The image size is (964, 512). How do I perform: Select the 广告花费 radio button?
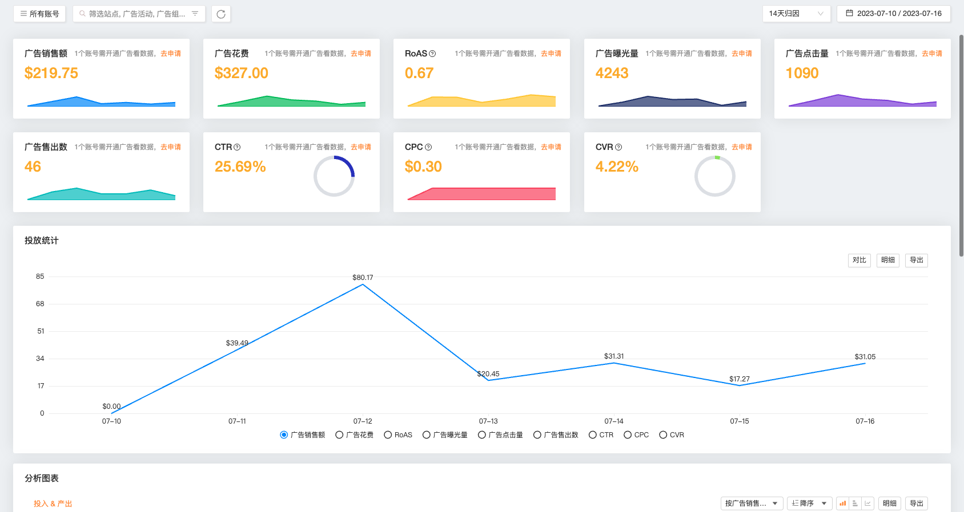tap(339, 435)
